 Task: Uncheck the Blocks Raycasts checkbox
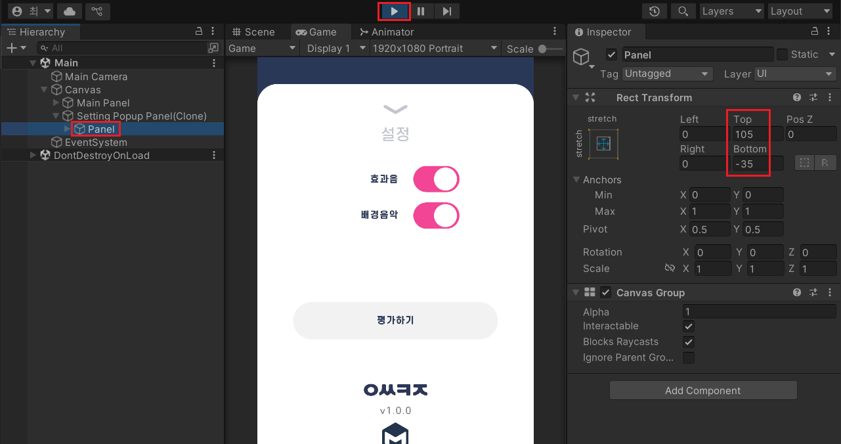[x=689, y=342]
